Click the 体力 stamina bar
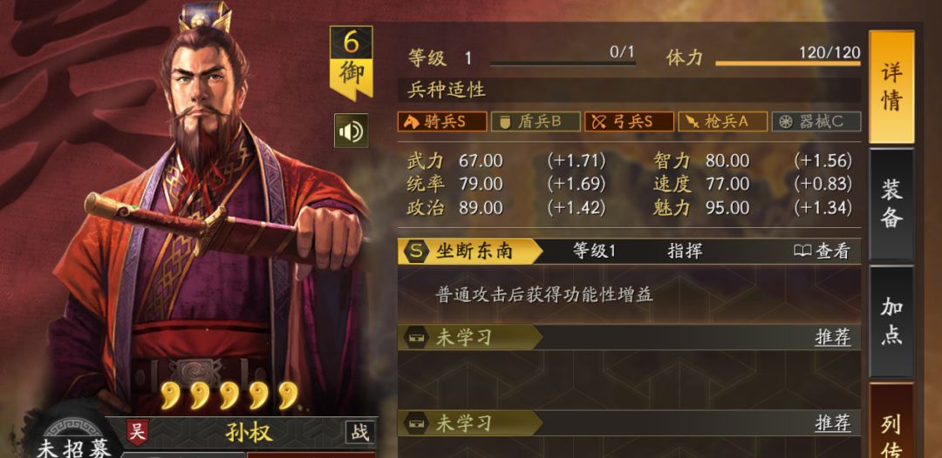 click(788, 63)
